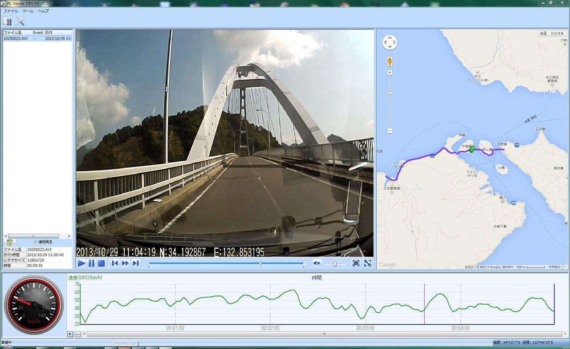Click the 1280x720 video size value
Viewport: 570px width, 349px height.
point(36,260)
